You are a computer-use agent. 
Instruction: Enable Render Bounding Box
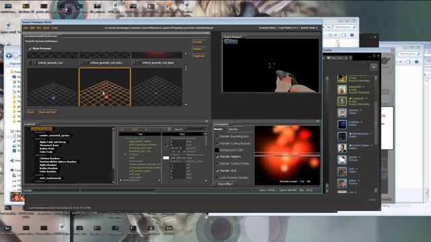coord(217,136)
